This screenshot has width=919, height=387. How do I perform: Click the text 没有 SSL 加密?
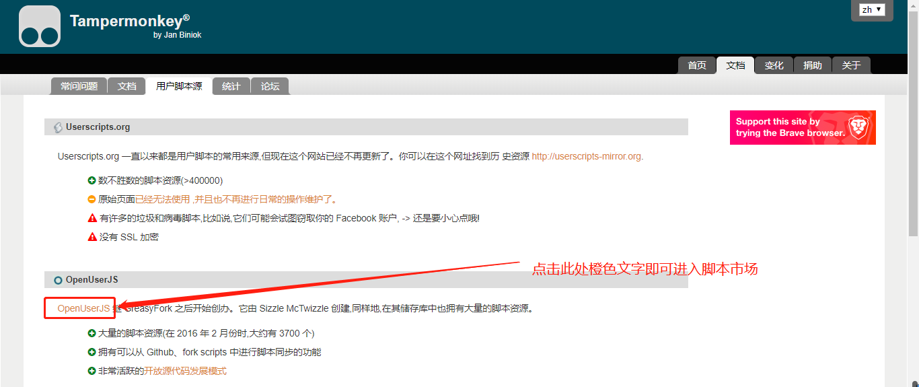(x=129, y=237)
